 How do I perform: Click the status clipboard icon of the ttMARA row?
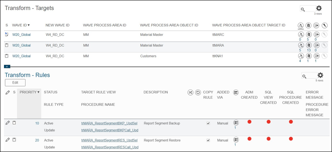pos(6,45)
